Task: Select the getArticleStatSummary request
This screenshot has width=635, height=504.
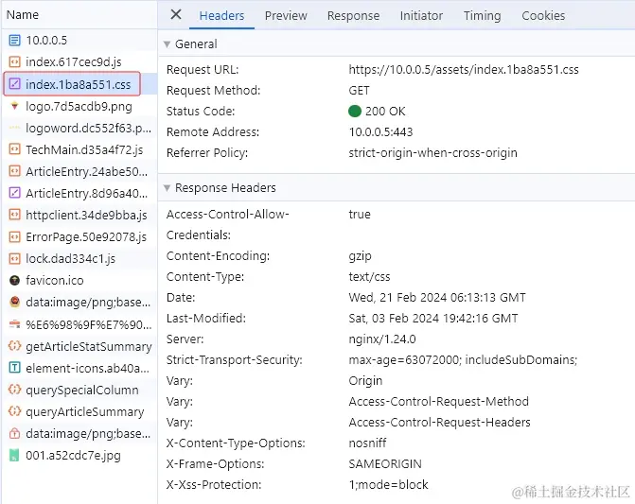Action: pyautogui.click(x=79, y=346)
